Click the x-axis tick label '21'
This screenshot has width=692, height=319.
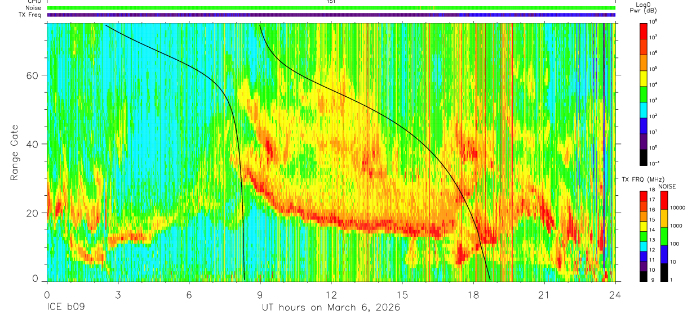544,295
